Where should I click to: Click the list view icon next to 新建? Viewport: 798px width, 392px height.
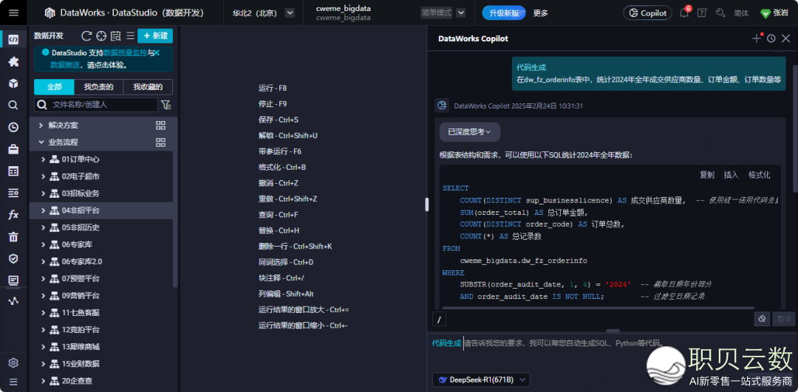click(130, 35)
